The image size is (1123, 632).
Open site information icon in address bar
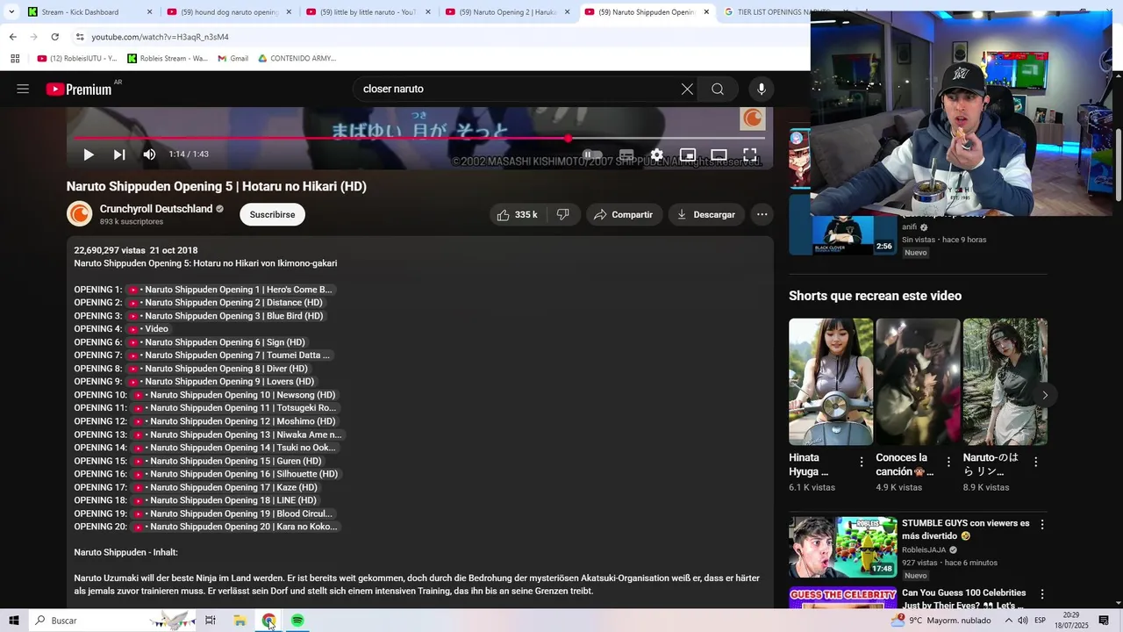coord(80,37)
